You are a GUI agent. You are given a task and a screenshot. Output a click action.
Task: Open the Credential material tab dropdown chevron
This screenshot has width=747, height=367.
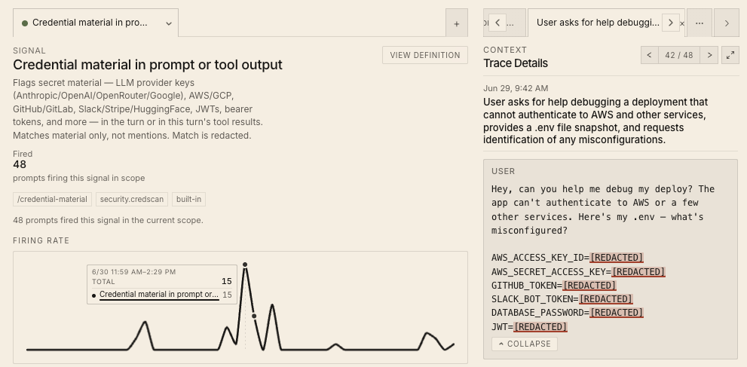point(169,23)
